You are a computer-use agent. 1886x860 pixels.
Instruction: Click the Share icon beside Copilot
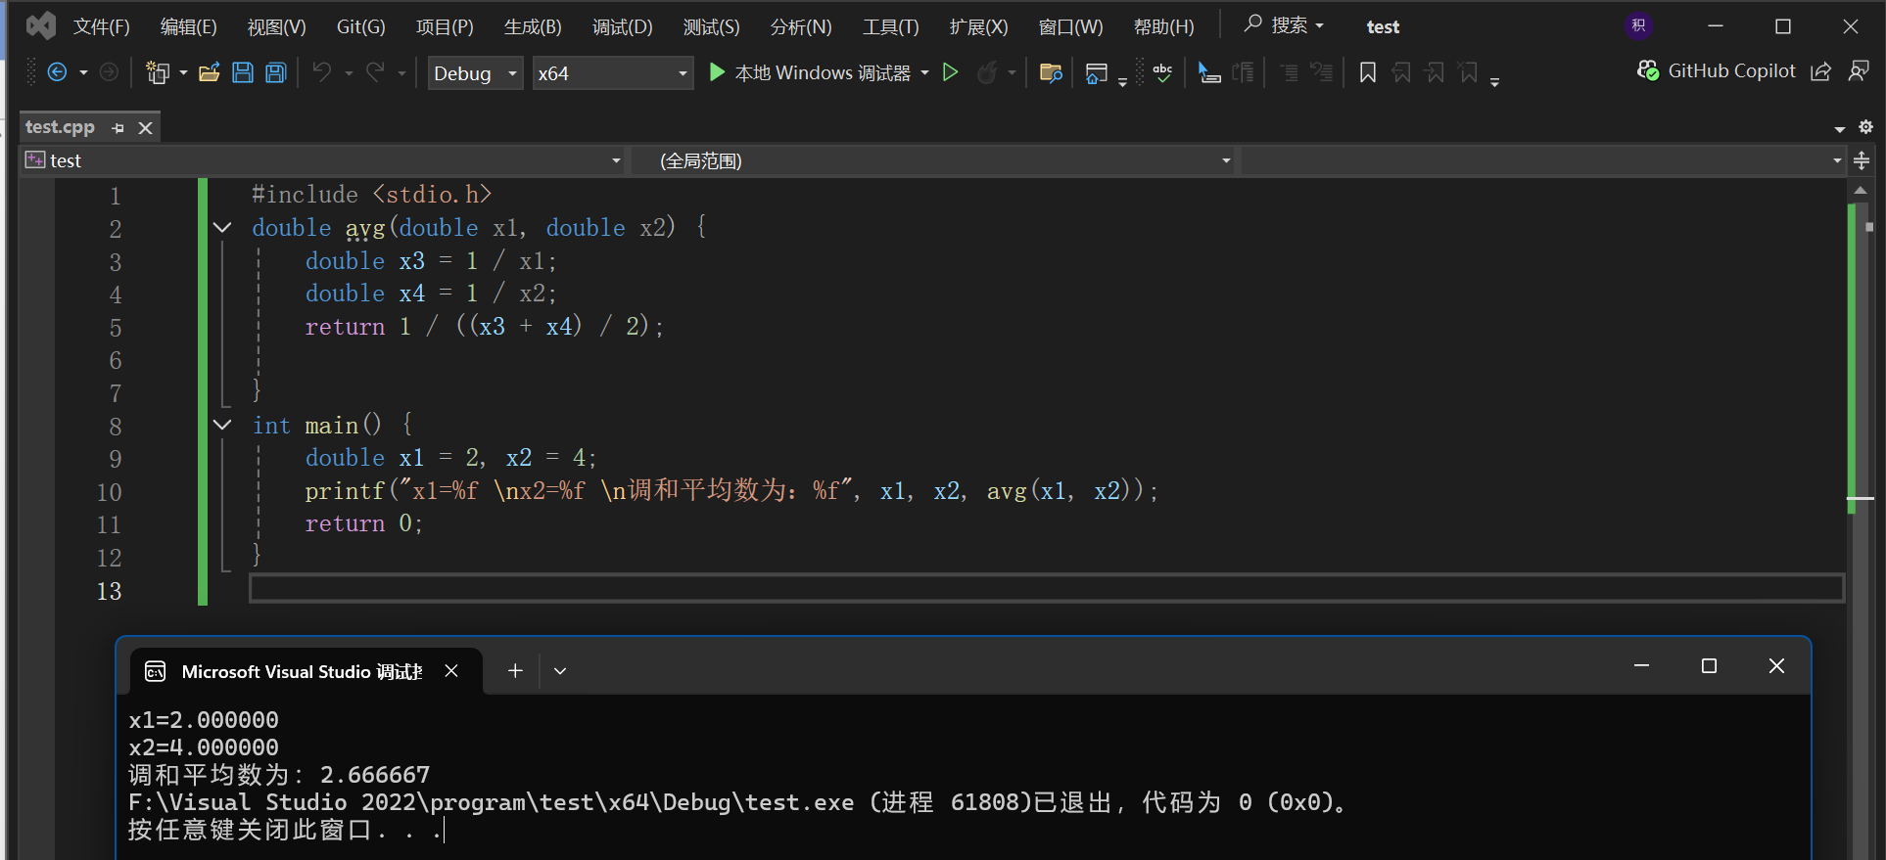click(x=1820, y=71)
